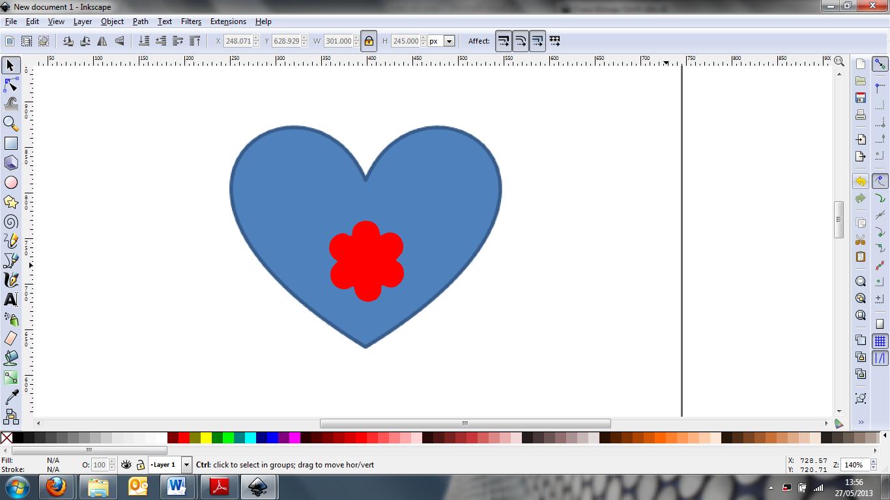The width and height of the screenshot is (890, 500).
Task: Click the Undo arrow icon
Action: point(861,182)
